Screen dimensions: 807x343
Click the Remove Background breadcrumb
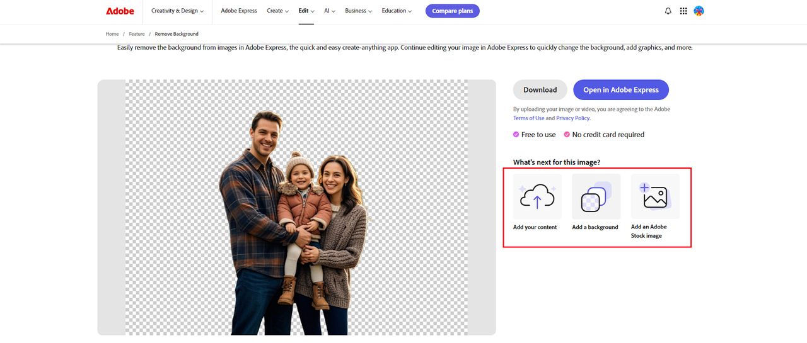177,34
